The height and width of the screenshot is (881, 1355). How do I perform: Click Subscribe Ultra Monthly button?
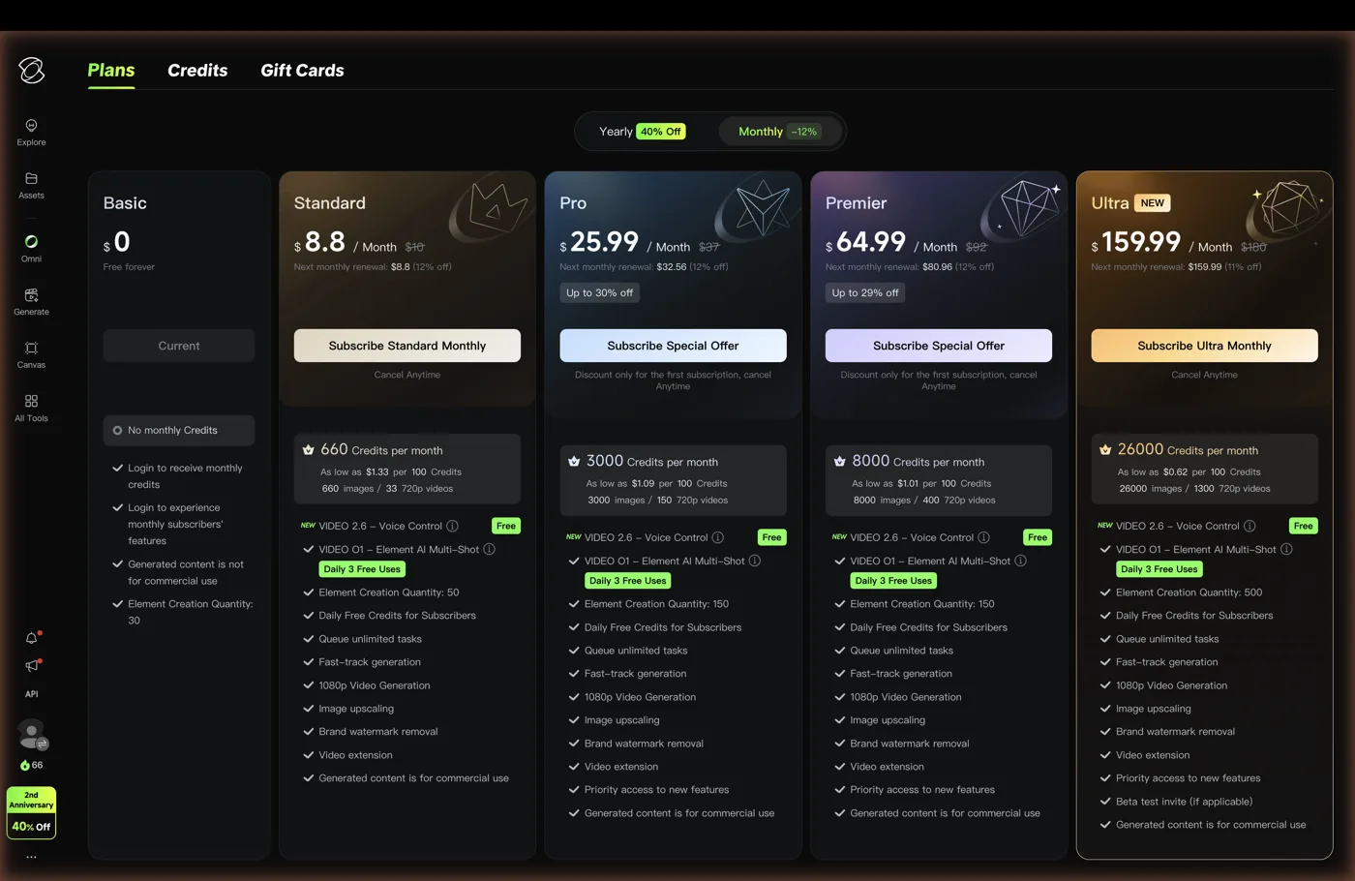pos(1204,346)
